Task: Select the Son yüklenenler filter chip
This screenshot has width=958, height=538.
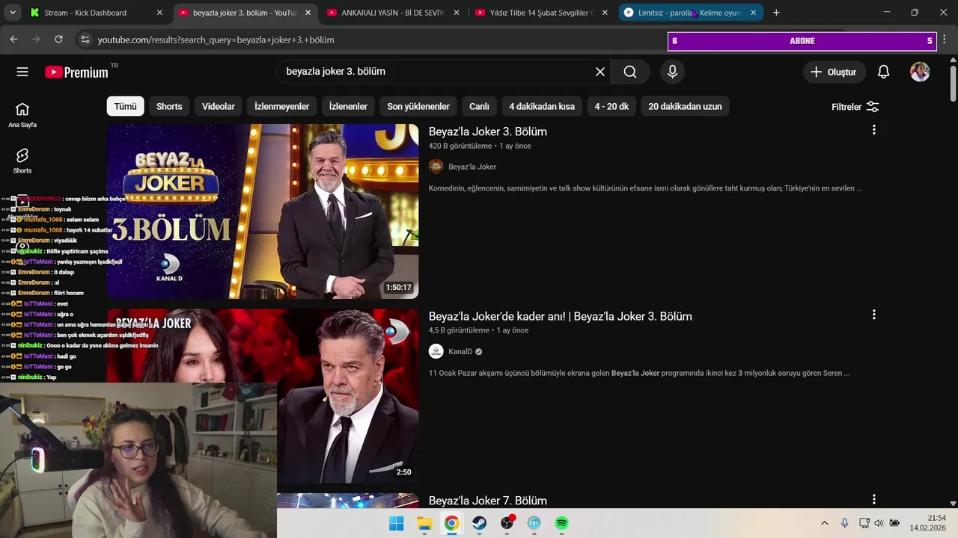Action: pyautogui.click(x=418, y=106)
